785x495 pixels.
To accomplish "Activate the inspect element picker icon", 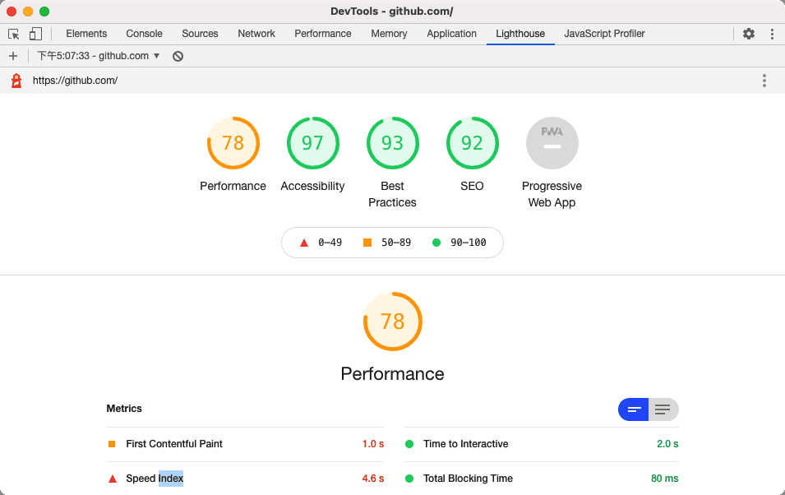I will (x=13, y=34).
